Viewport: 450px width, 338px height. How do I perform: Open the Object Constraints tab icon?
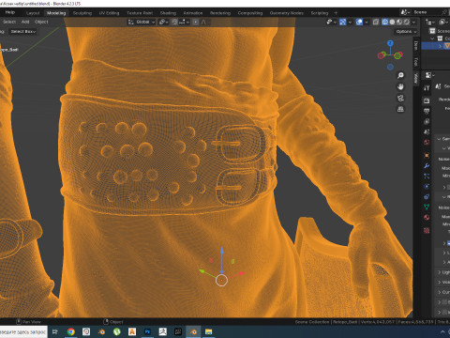(x=427, y=197)
